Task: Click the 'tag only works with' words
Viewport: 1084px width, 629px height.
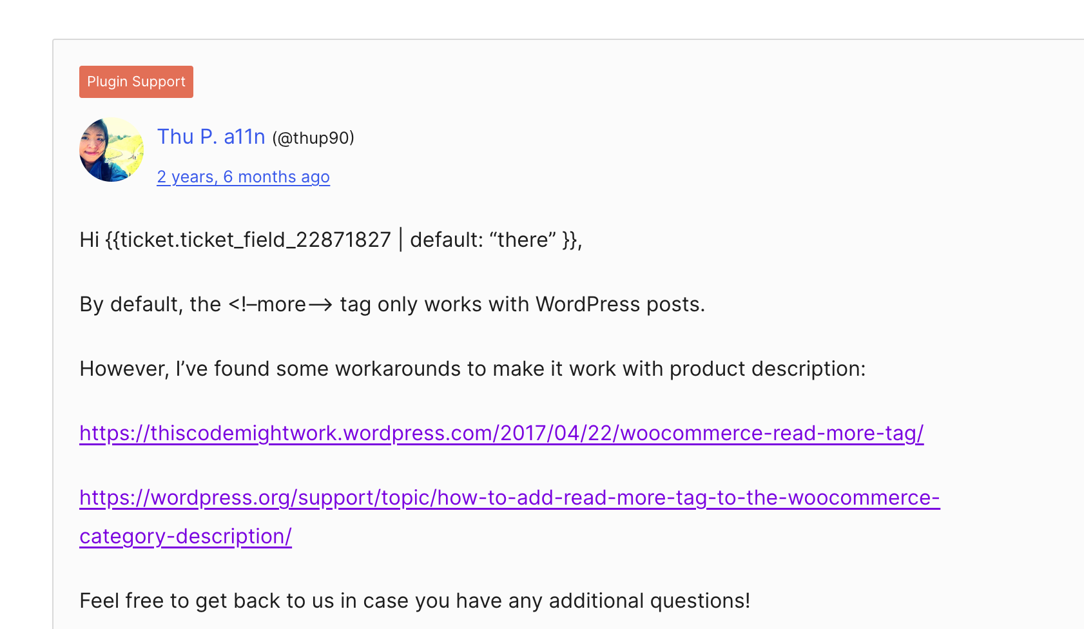Action: 434,304
